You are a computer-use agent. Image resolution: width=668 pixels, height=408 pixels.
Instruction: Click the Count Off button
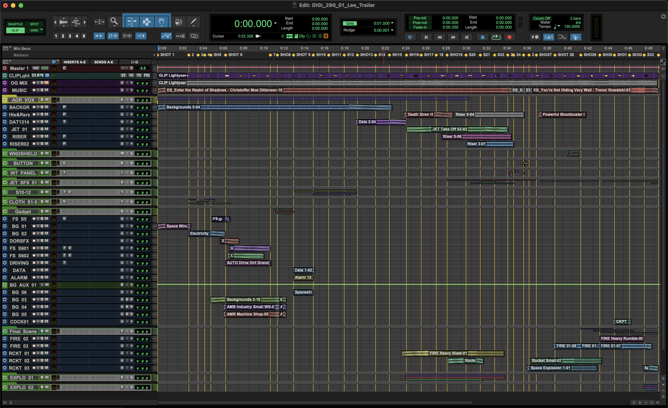tap(541, 18)
